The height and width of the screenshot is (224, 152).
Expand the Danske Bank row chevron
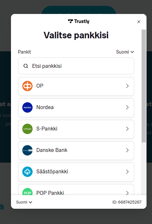click(127, 150)
